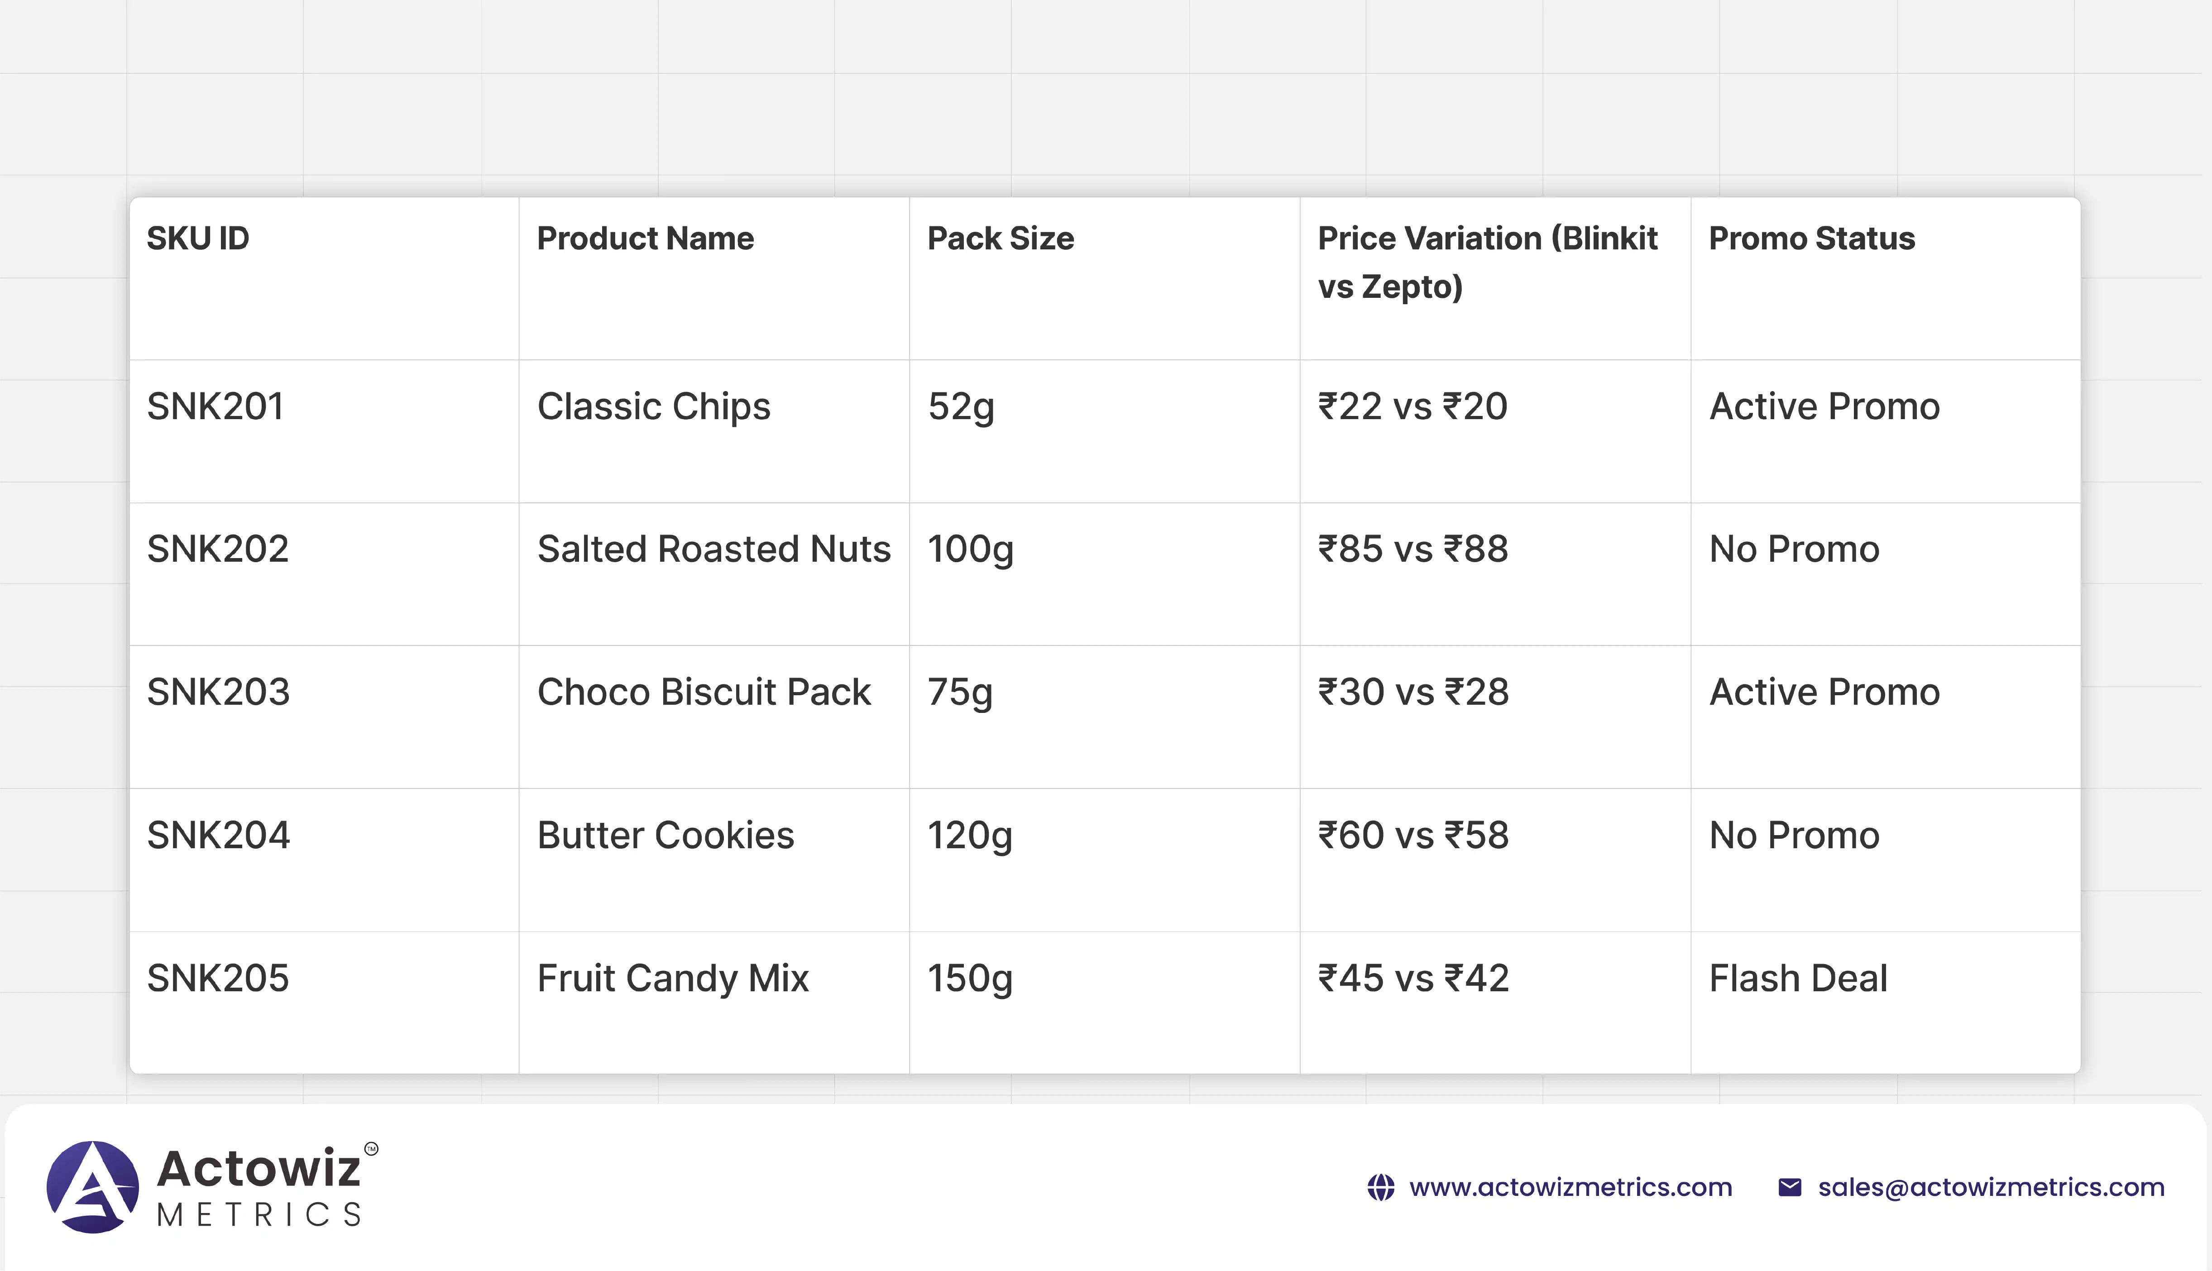Screen dimensions: 2212x1271
Task: Click the sales@actowizmetrics.com email address
Action: click(1990, 1188)
